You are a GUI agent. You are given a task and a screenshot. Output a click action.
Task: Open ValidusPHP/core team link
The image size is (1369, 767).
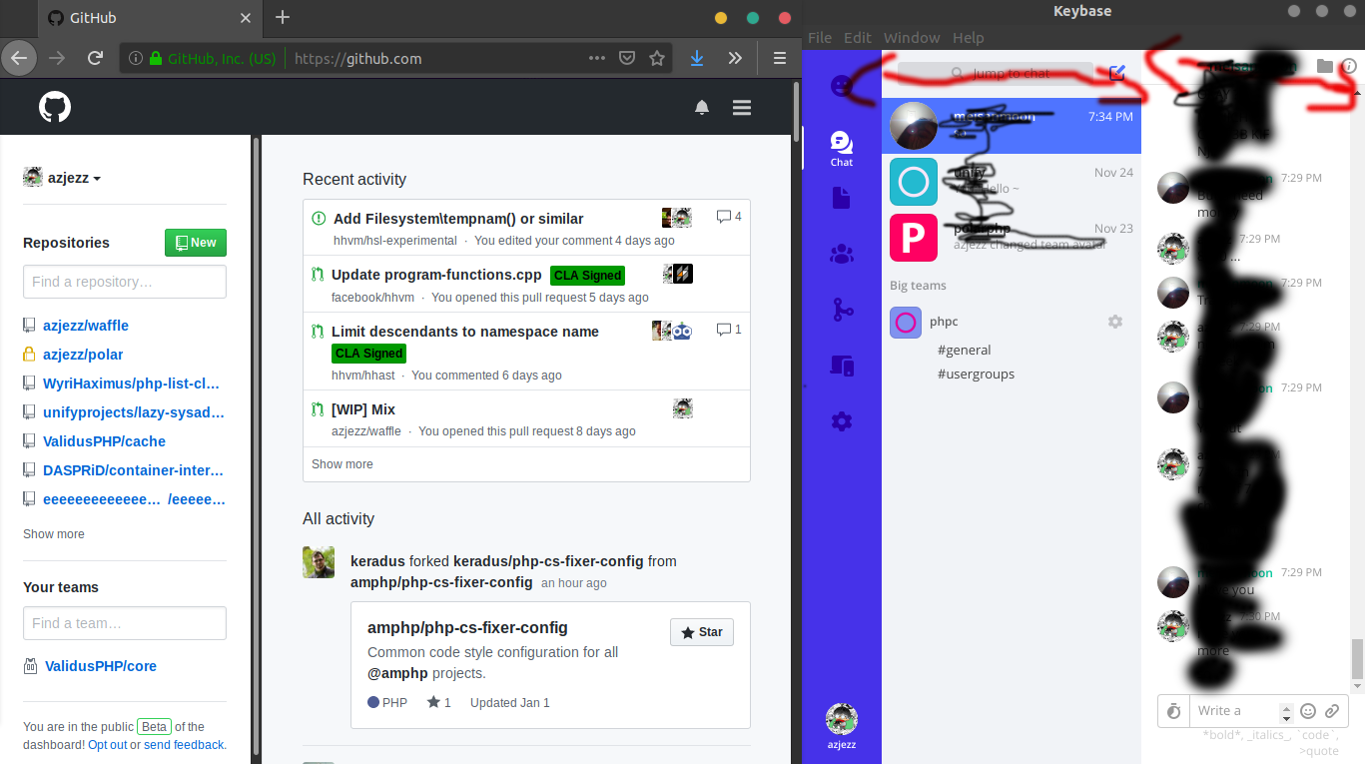pos(101,666)
